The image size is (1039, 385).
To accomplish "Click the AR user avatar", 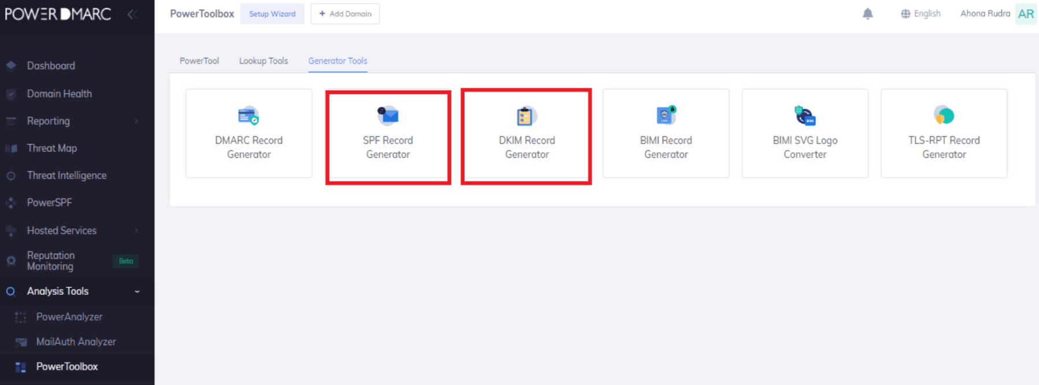I will click(x=1026, y=14).
